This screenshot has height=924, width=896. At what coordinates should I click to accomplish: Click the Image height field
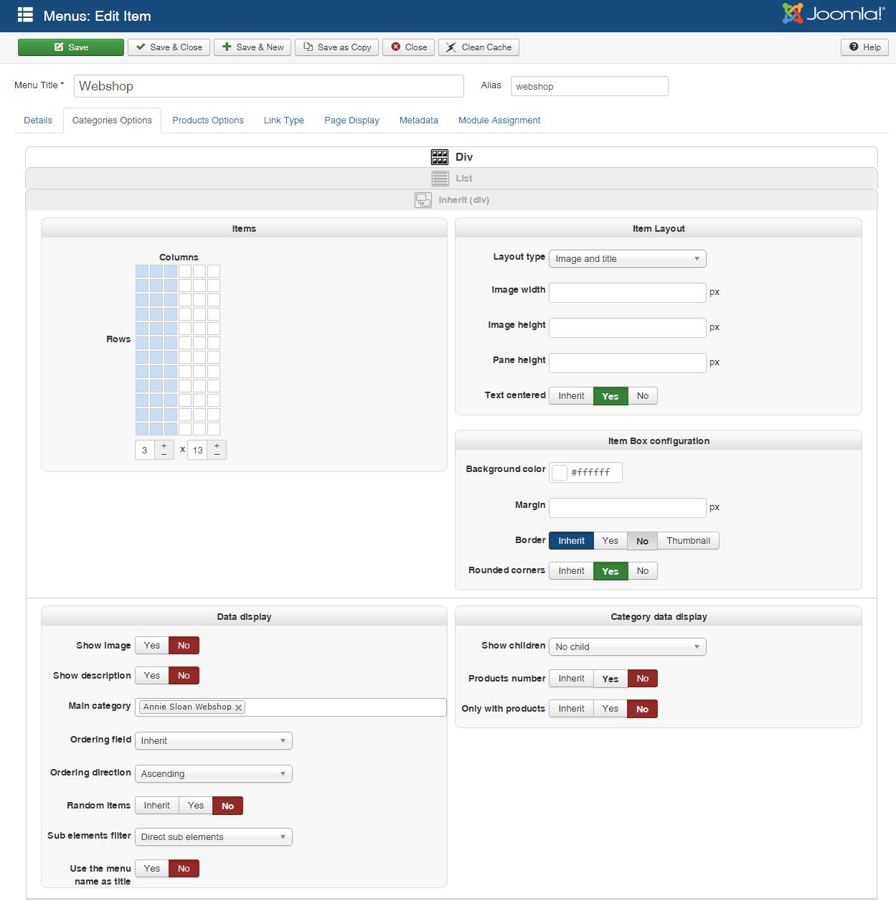628,328
